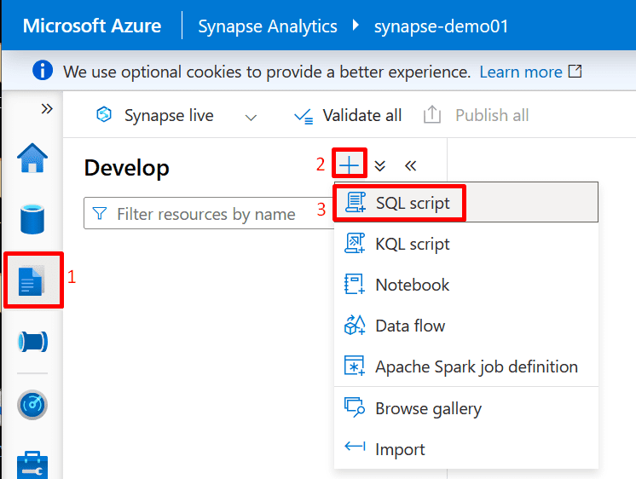Choose SQL script from the menu
Screen dimensions: 636x479
coord(412,203)
